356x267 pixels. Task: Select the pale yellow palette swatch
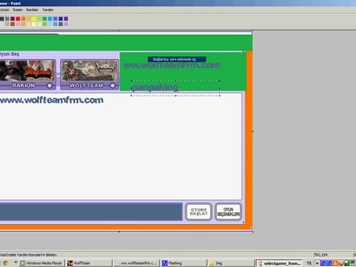34,24
